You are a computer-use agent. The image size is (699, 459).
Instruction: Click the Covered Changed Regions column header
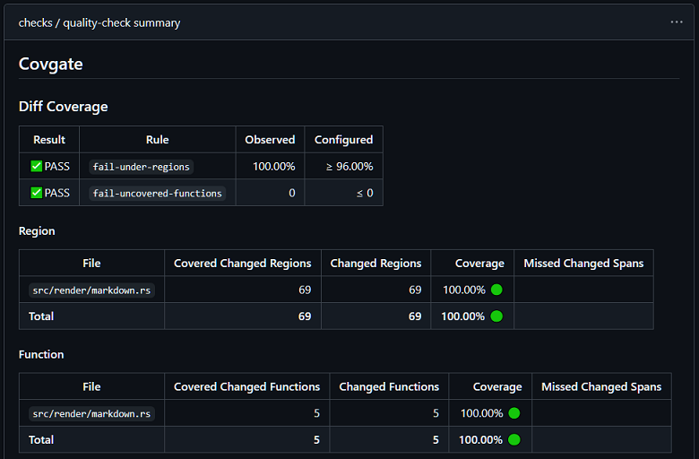(243, 264)
